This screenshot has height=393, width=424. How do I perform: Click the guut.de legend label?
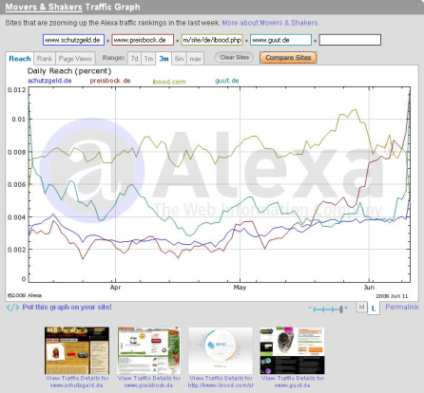coord(226,81)
